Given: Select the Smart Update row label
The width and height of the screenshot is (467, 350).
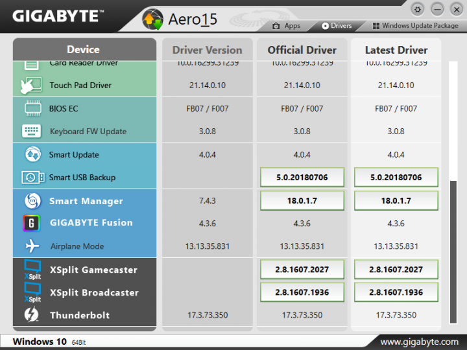Looking at the screenshot, I should [x=74, y=155].
